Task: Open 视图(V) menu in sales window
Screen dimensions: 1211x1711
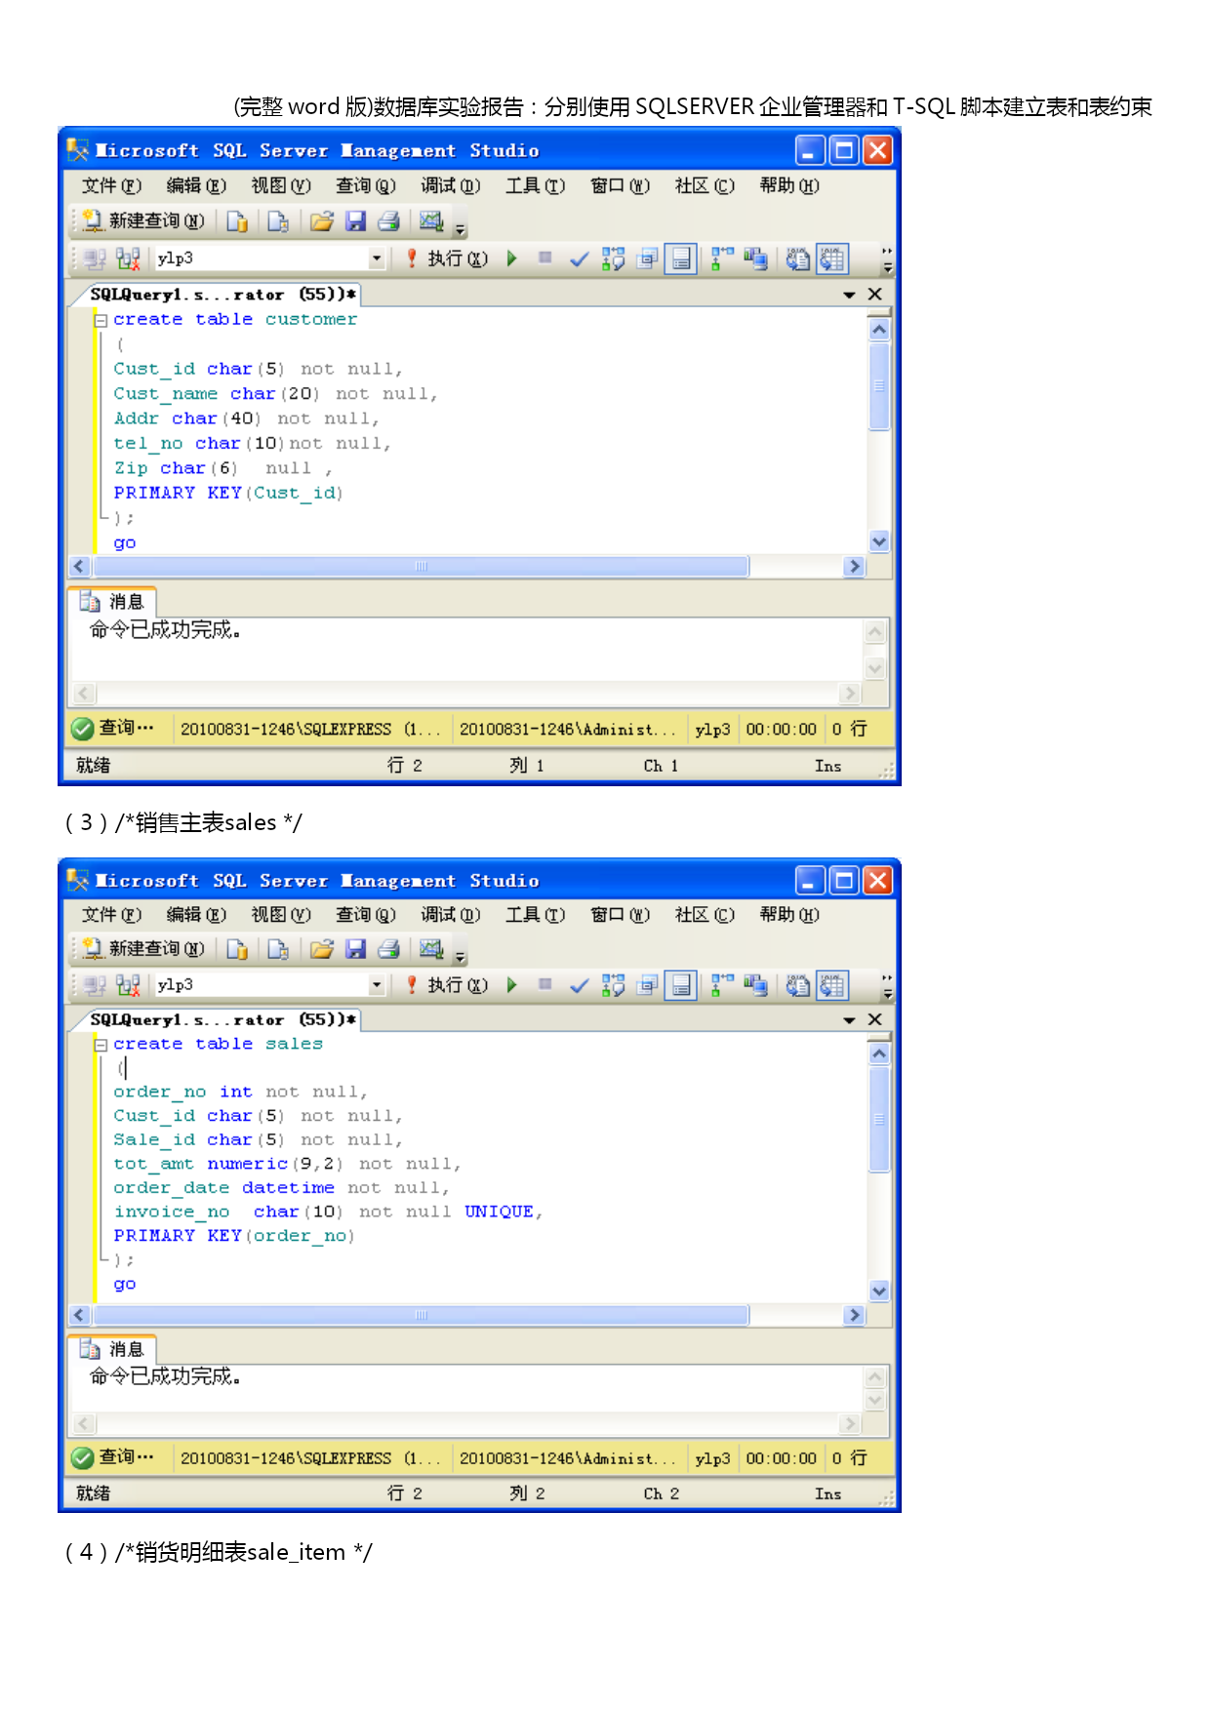Action: click(x=281, y=914)
